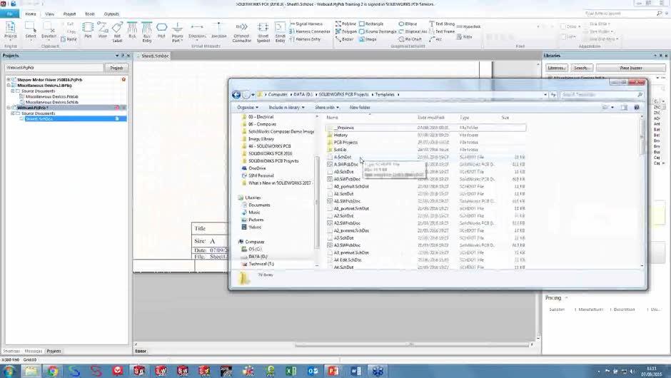Choose the Port tool
The image size is (671, 378).
coord(161,31)
